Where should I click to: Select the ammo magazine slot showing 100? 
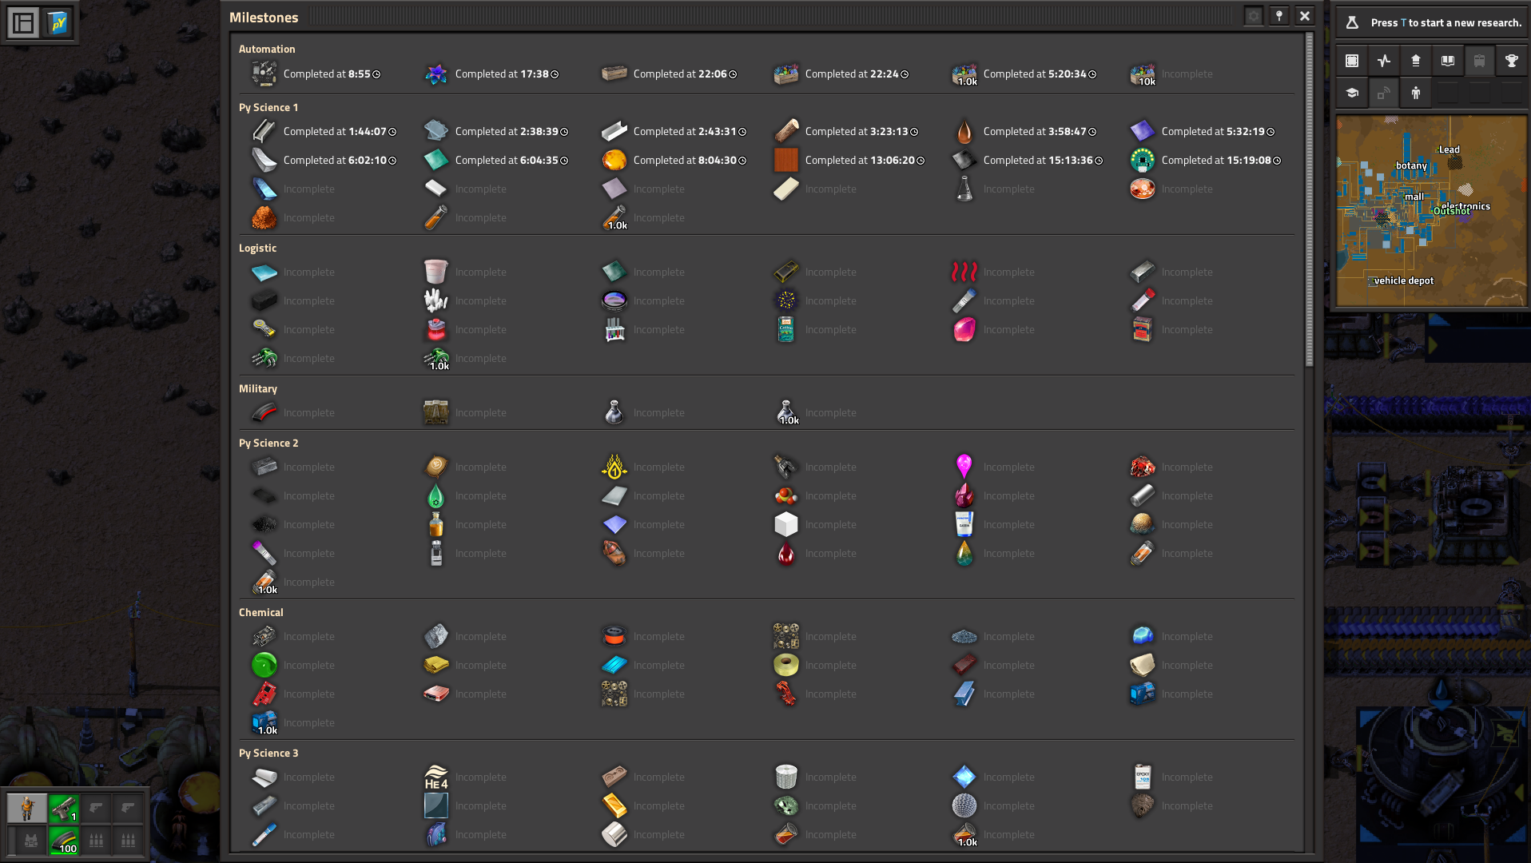pyautogui.click(x=64, y=841)
